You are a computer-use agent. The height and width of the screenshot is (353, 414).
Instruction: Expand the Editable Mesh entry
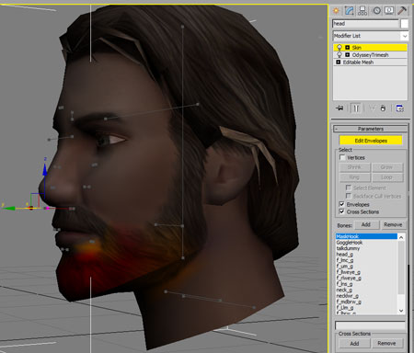click(x=339, y=63)
